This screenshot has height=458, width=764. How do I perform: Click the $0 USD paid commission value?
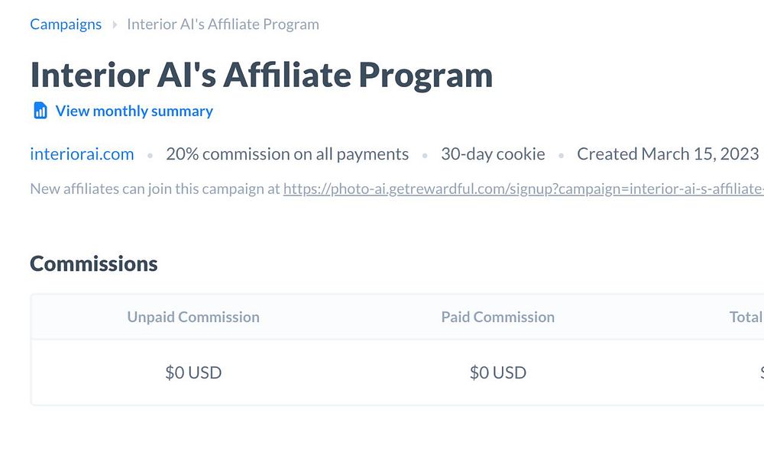[x=497, y=373]
